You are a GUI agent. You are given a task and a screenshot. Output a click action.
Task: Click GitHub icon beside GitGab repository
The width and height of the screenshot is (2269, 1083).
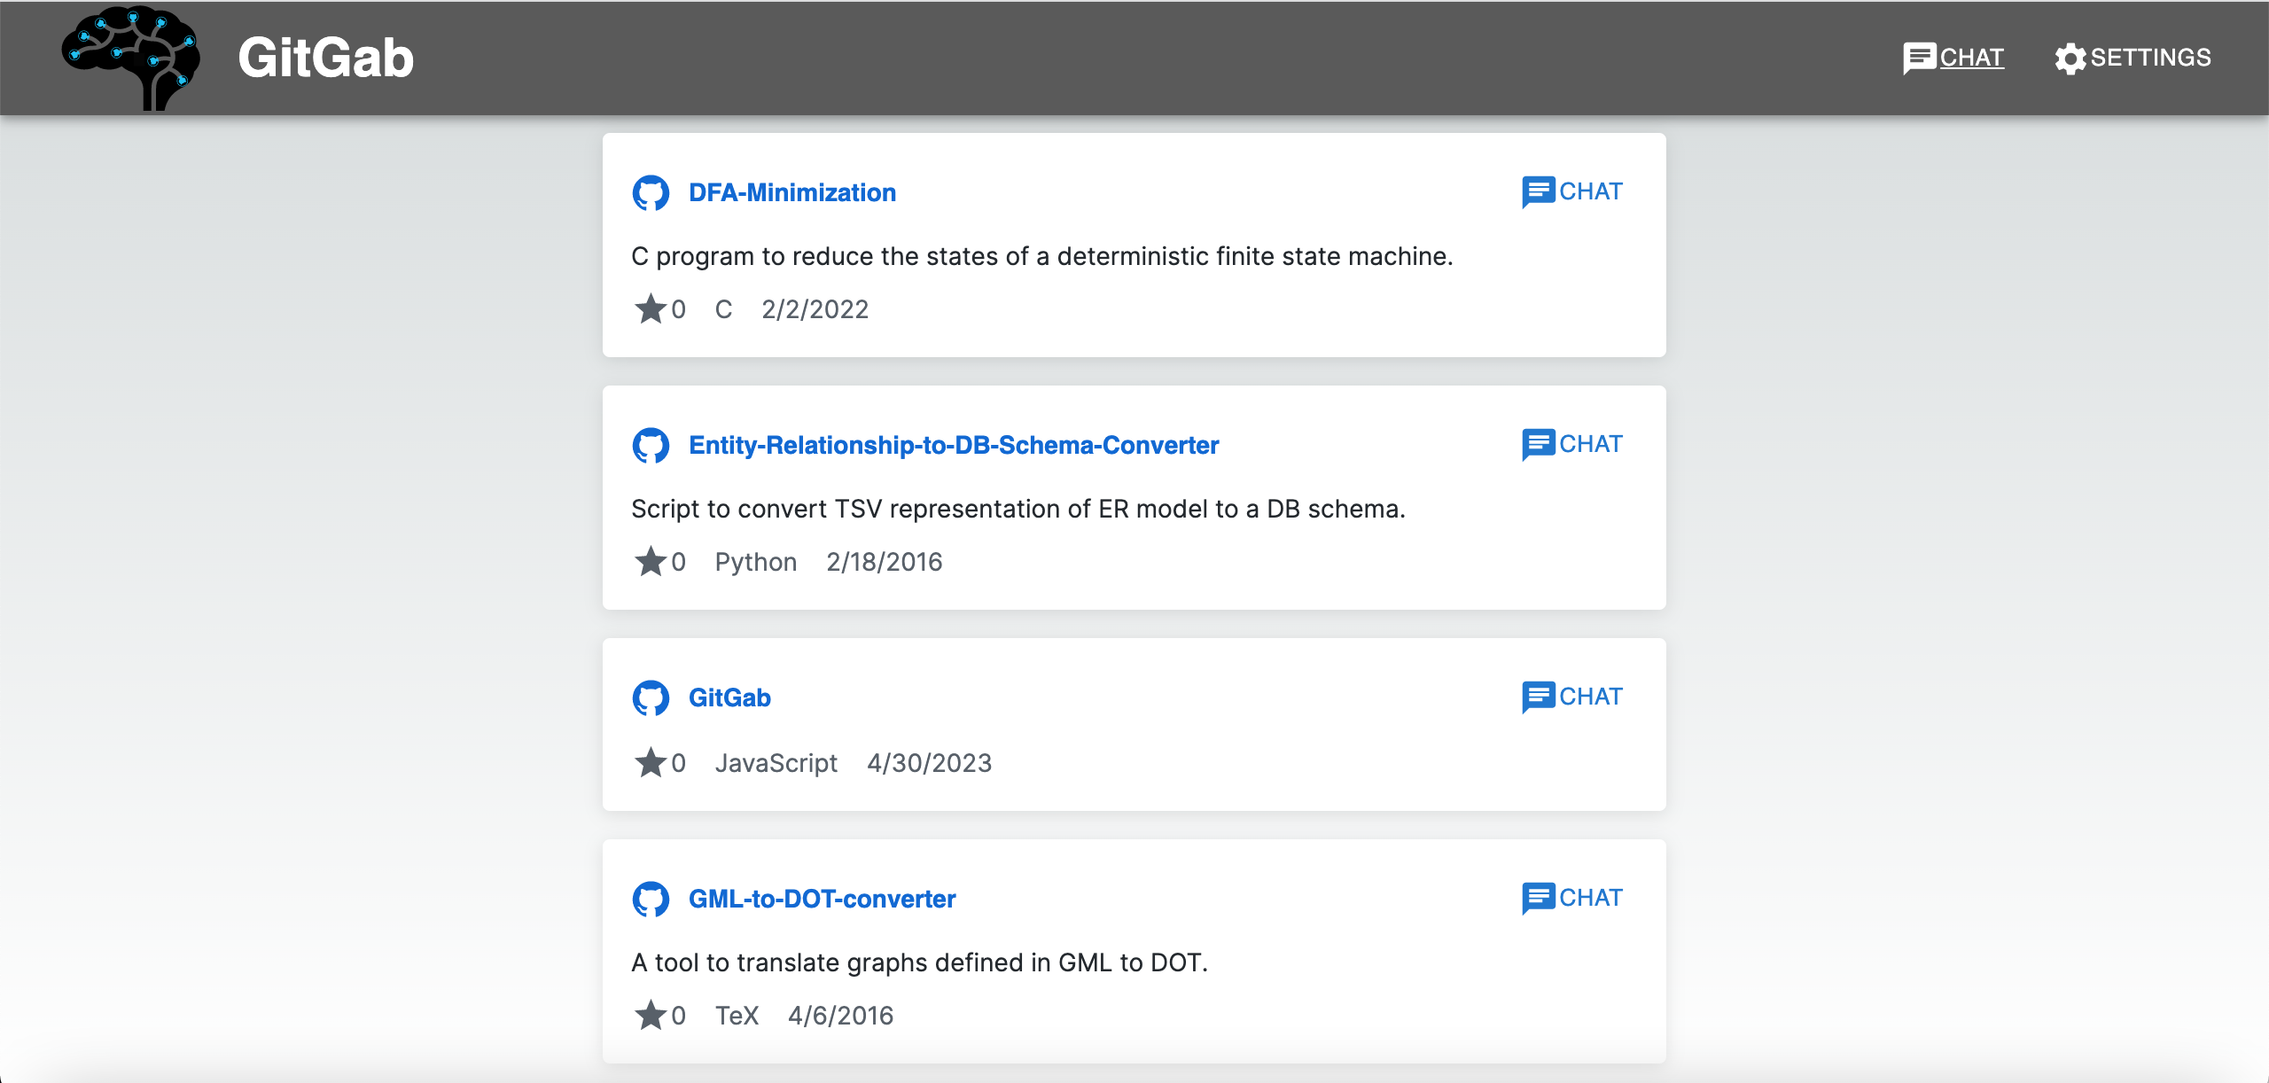651,697
